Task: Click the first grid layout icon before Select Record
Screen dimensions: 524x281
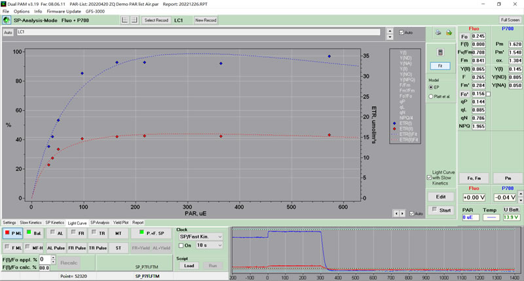Action: (x=125, y=20)
